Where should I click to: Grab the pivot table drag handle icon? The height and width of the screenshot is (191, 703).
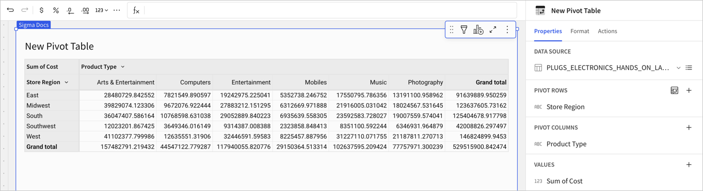[452, 30]
